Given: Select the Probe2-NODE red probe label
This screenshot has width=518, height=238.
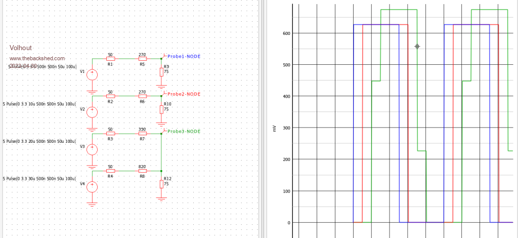Looking at the screenshot, I should tap(184, 94).
